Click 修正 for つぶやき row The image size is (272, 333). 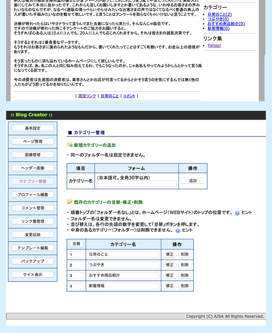(170, 265)
